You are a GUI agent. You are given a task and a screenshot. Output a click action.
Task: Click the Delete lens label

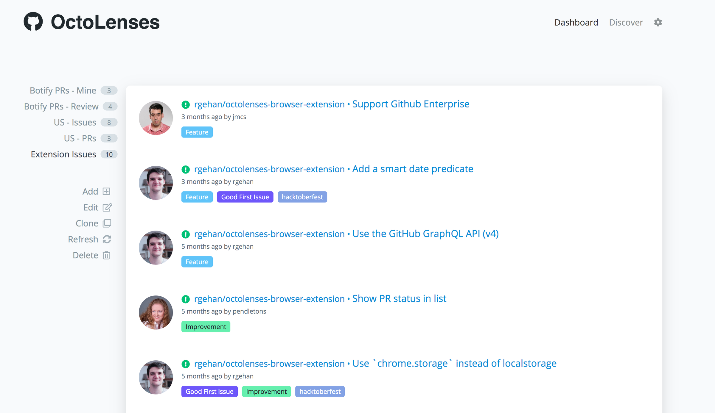[85, 255]
